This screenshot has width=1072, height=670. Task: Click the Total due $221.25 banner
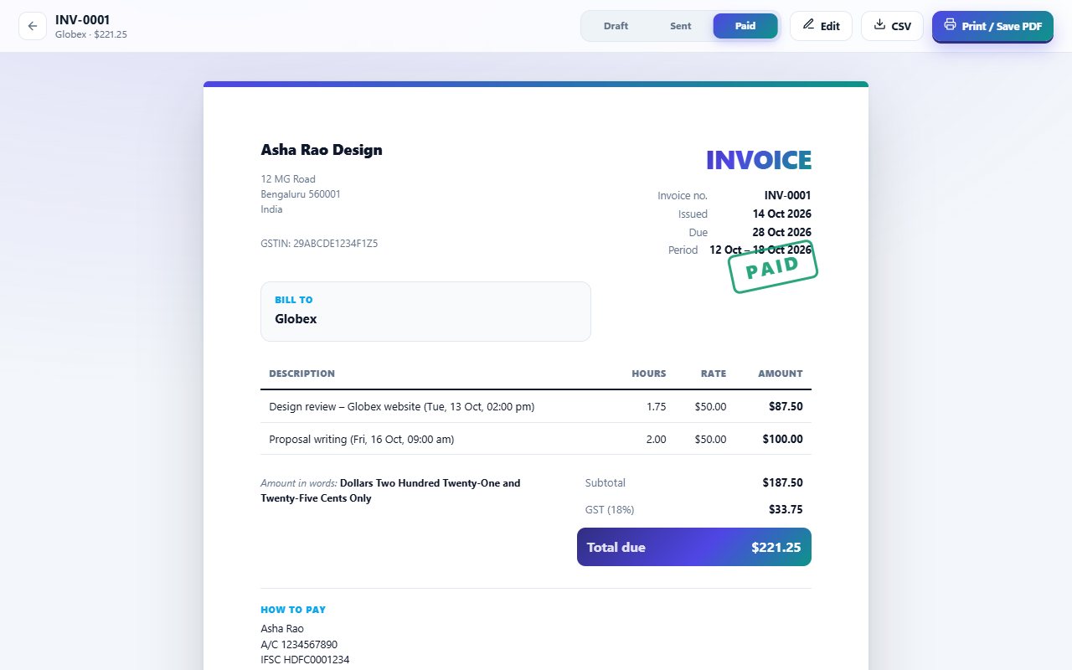(x=694, y=547)
